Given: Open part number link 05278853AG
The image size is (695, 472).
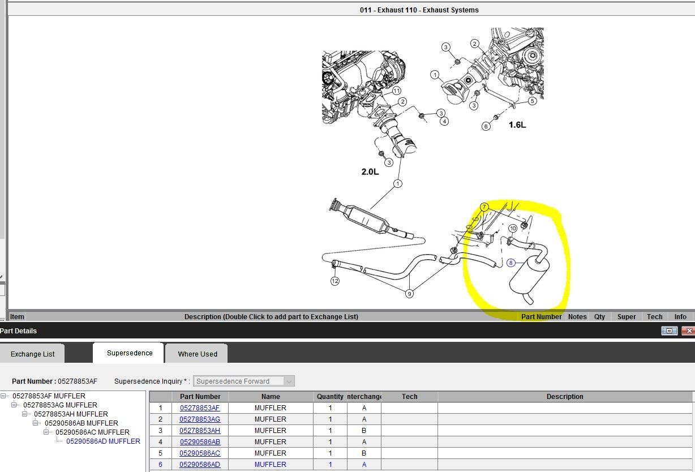Looking at the screenshot, I should pos(200,419).
